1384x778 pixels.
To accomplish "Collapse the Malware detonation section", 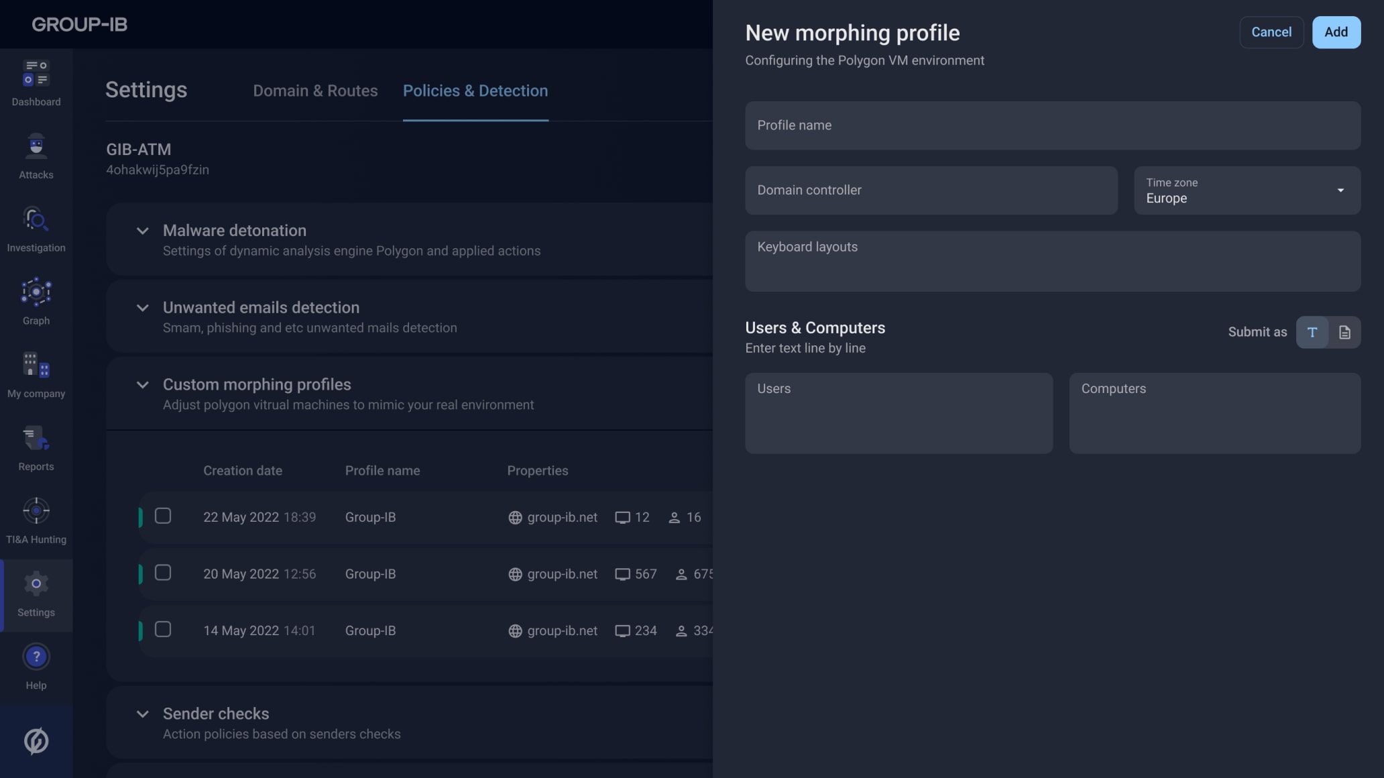I will (x=142, y=231).
